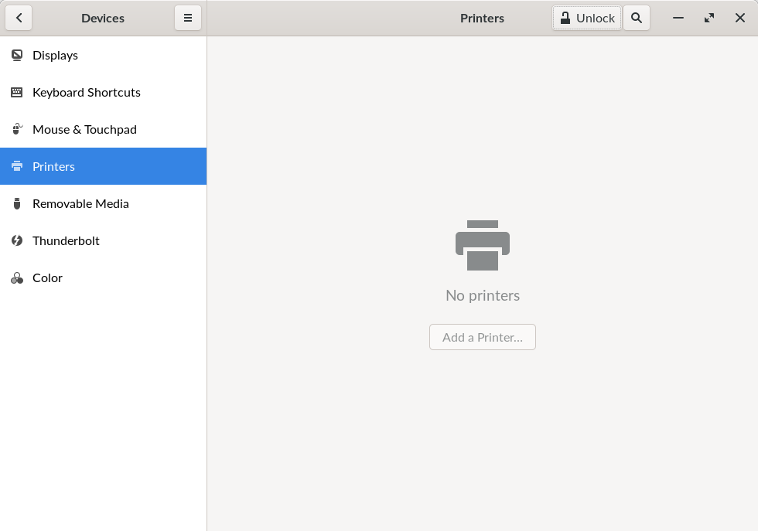
Task: Click the Thunderbolt lightning icon
Action: (x=17, y=240)
